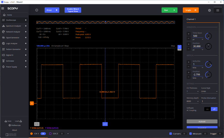Click the Save icon in sidebar
This screenshot has width=224, height=138.
[6, 121]
